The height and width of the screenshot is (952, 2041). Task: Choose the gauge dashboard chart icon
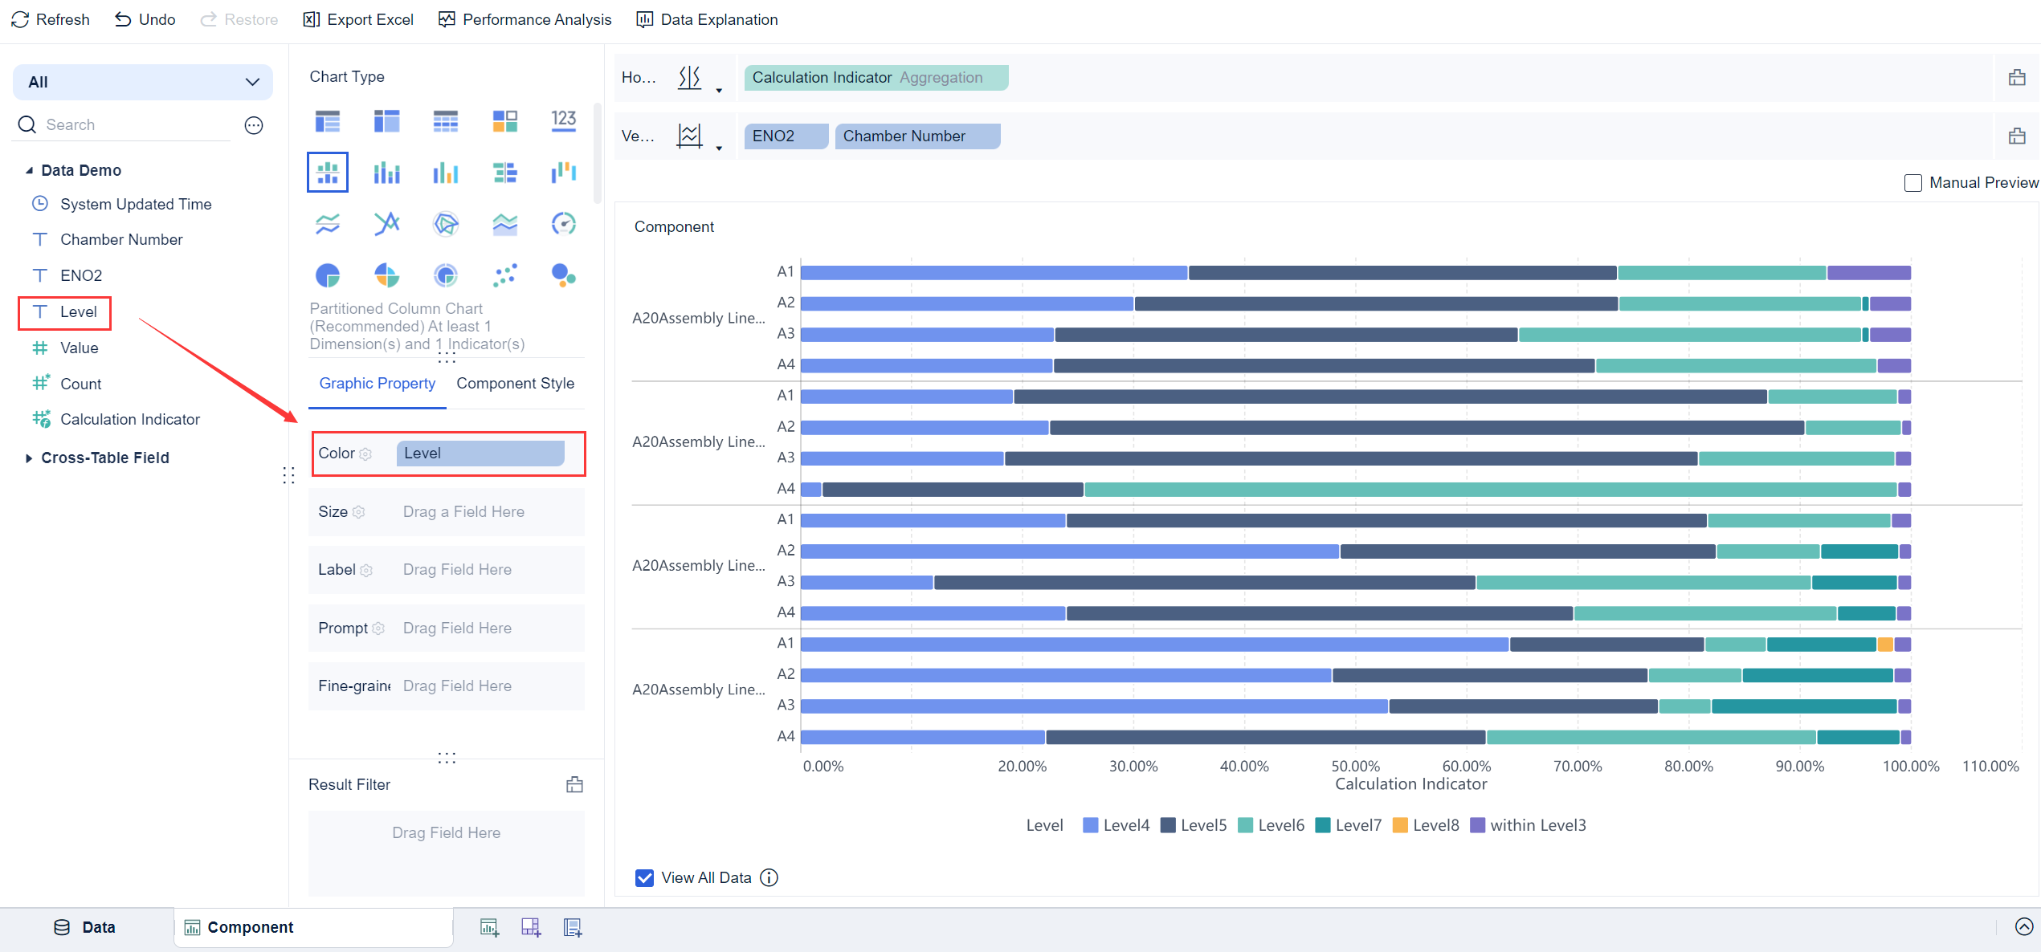pos(563,223)
